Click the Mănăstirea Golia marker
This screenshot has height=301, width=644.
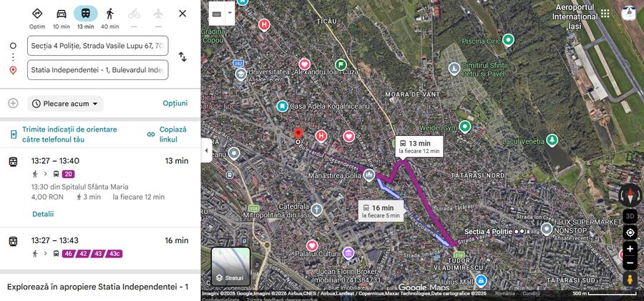coord(369,175)
